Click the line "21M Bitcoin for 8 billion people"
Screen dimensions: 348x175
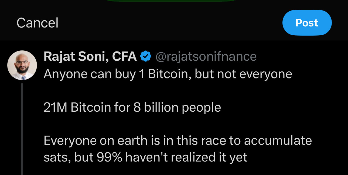pyautogui.click(x=132, y=107)
